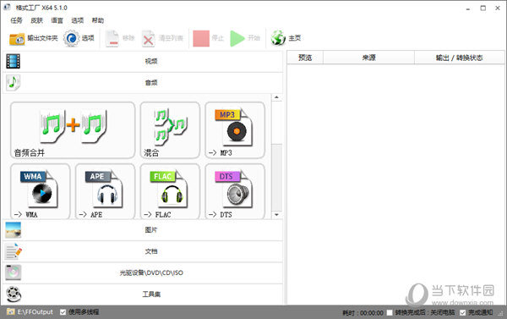Viewport: 507px width, 319px height.
Task: Choose the -> FLAC conversion tile
Action: (x=170, y=191)
